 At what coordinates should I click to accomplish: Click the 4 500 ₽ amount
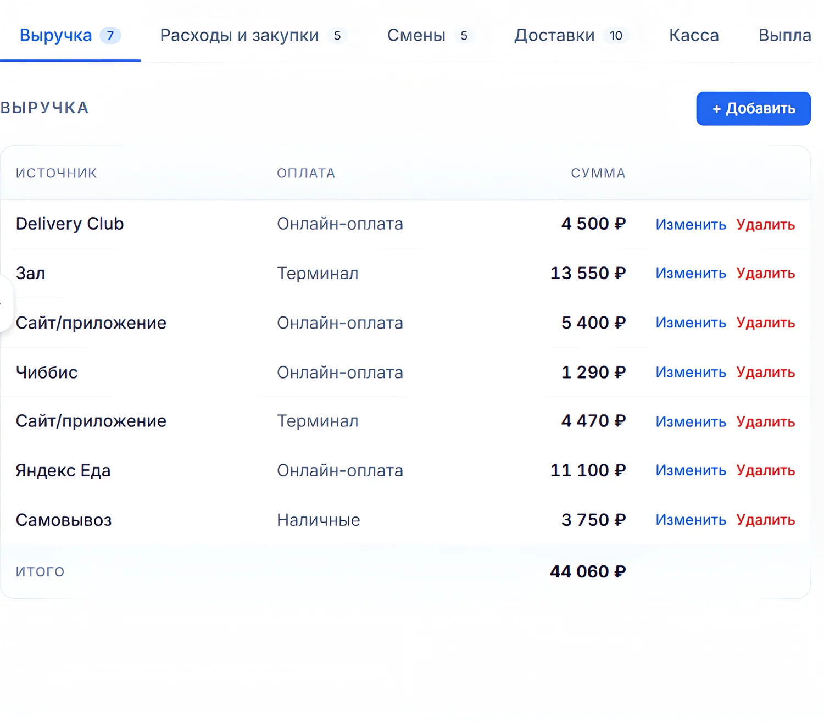[593, 224]
